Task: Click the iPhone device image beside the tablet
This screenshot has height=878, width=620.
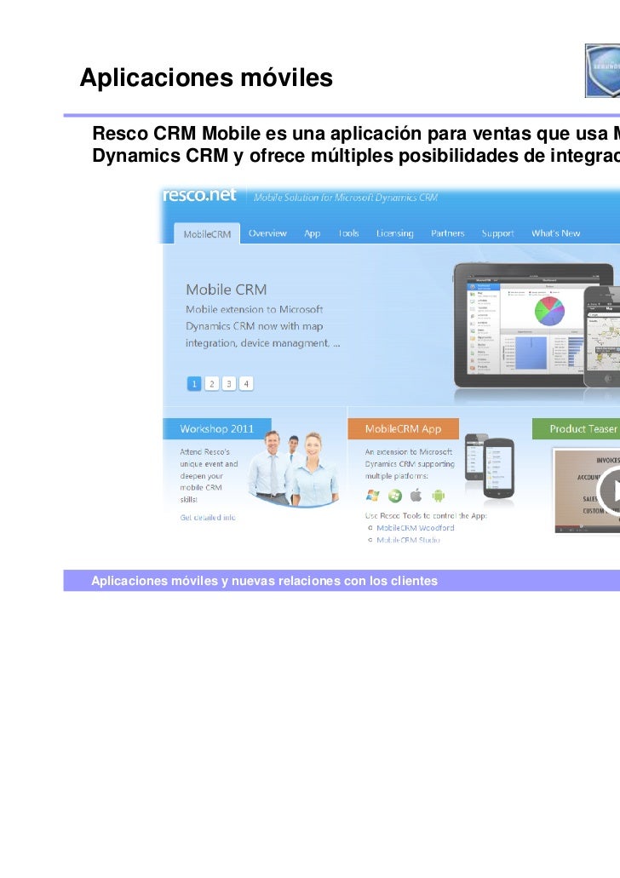Action: tap(602, 336)
